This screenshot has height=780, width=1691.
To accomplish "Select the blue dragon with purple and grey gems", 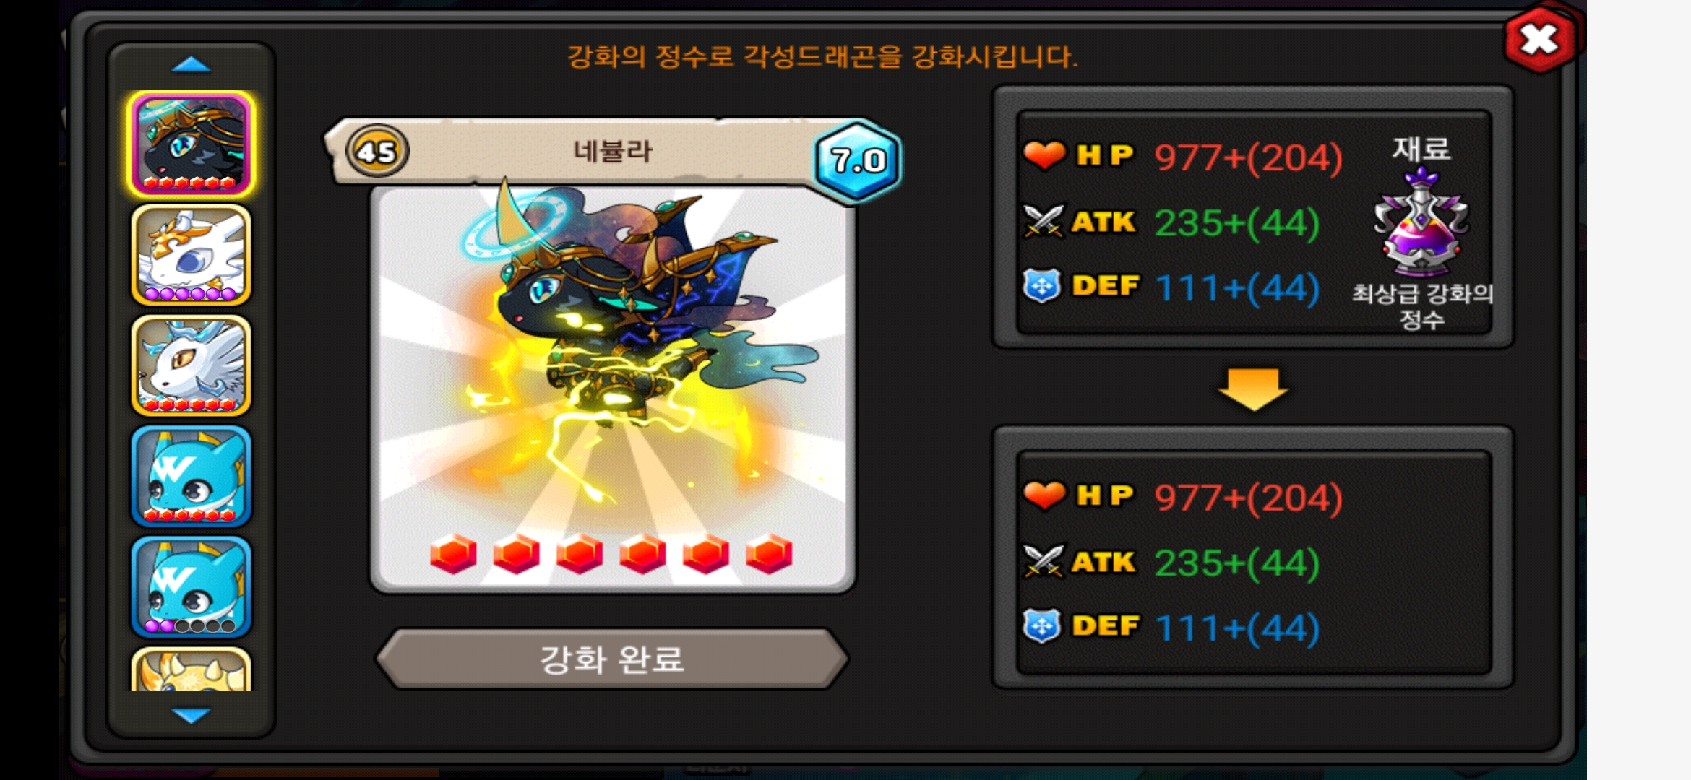I will (191, 586).
